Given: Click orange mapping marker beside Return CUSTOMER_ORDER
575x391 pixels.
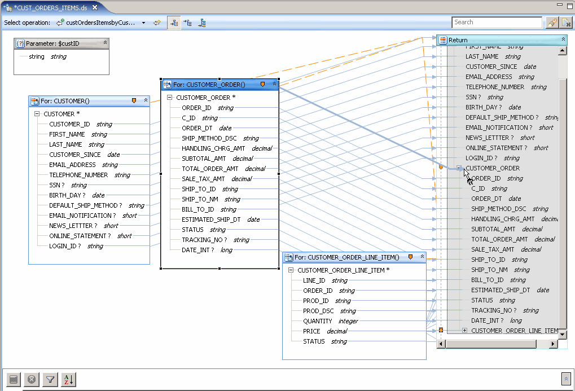Looking at the screenshot, I should tap(441, 167).
